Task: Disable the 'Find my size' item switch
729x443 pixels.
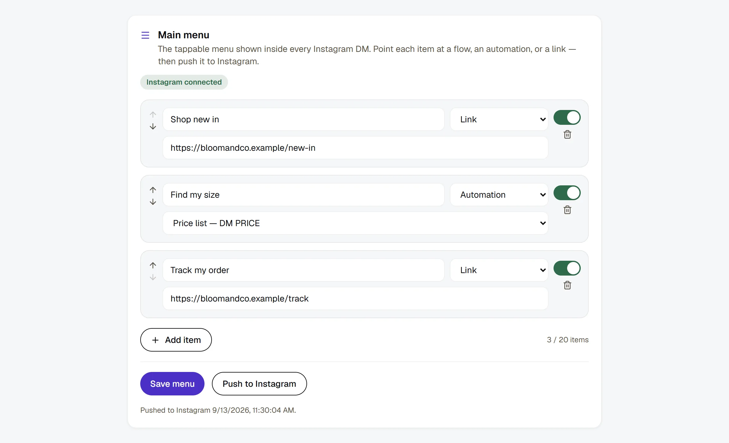Action: (567, 193)
